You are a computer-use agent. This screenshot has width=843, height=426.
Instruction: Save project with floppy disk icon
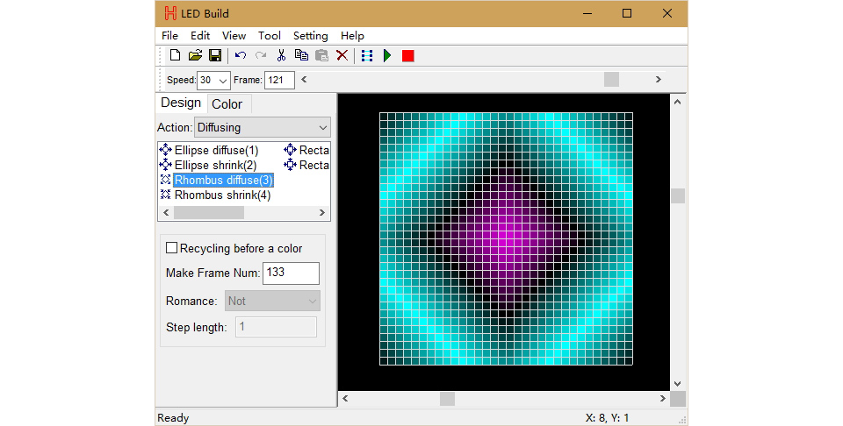[215, 55]
